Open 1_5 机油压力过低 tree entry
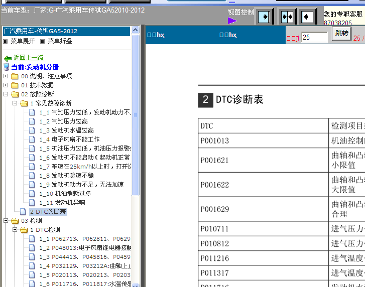 [x=85, y=149]
